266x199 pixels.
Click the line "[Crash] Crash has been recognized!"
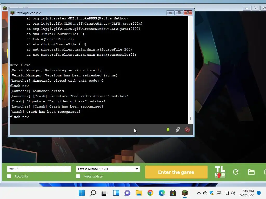click(x=45, y=112)
